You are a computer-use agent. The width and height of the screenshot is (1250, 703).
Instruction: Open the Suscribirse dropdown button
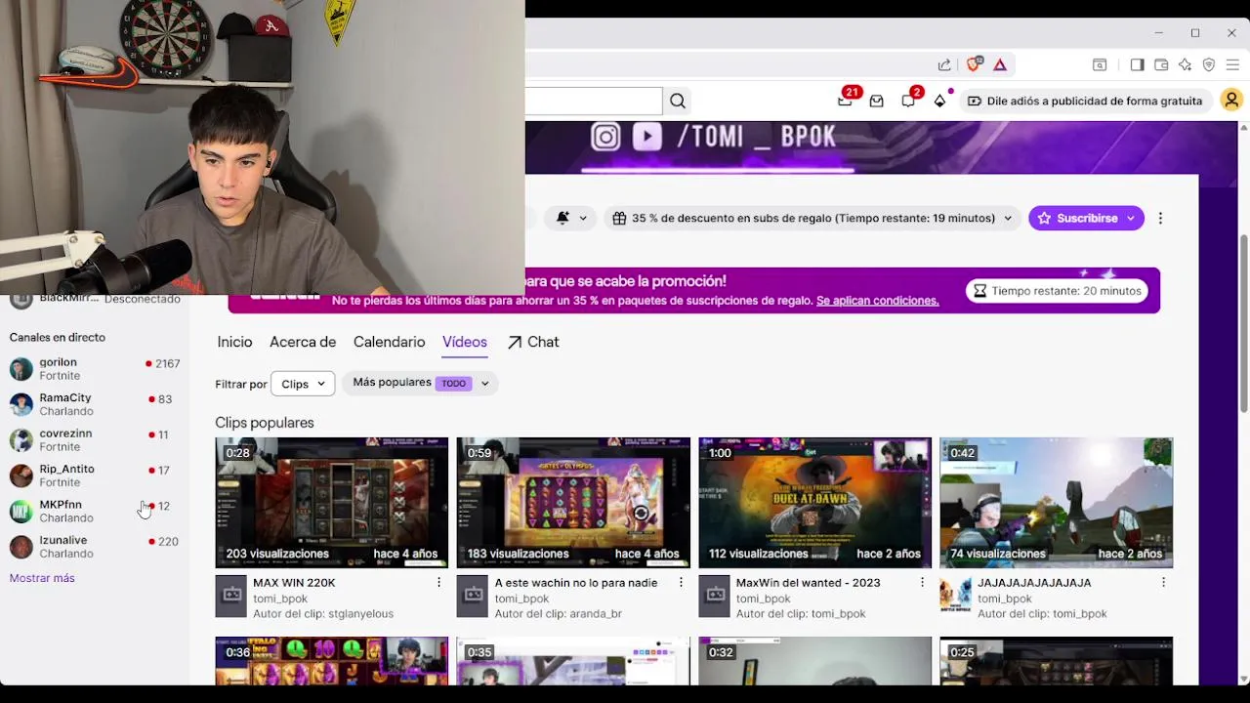tap(1086, 218)
